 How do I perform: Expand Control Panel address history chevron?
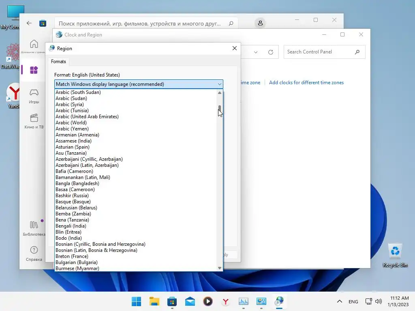pos(256,52)
